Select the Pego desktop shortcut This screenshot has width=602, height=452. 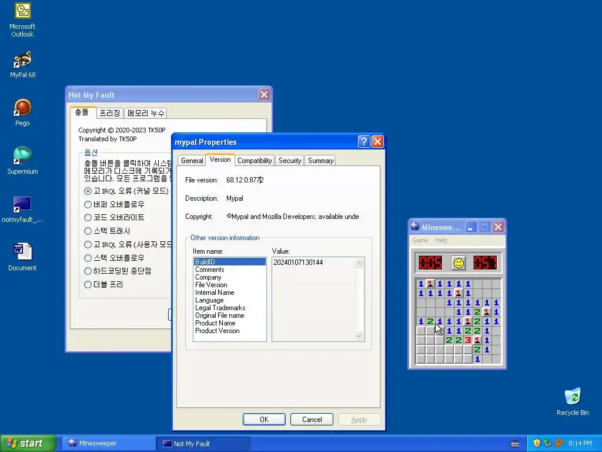(22, 112)
